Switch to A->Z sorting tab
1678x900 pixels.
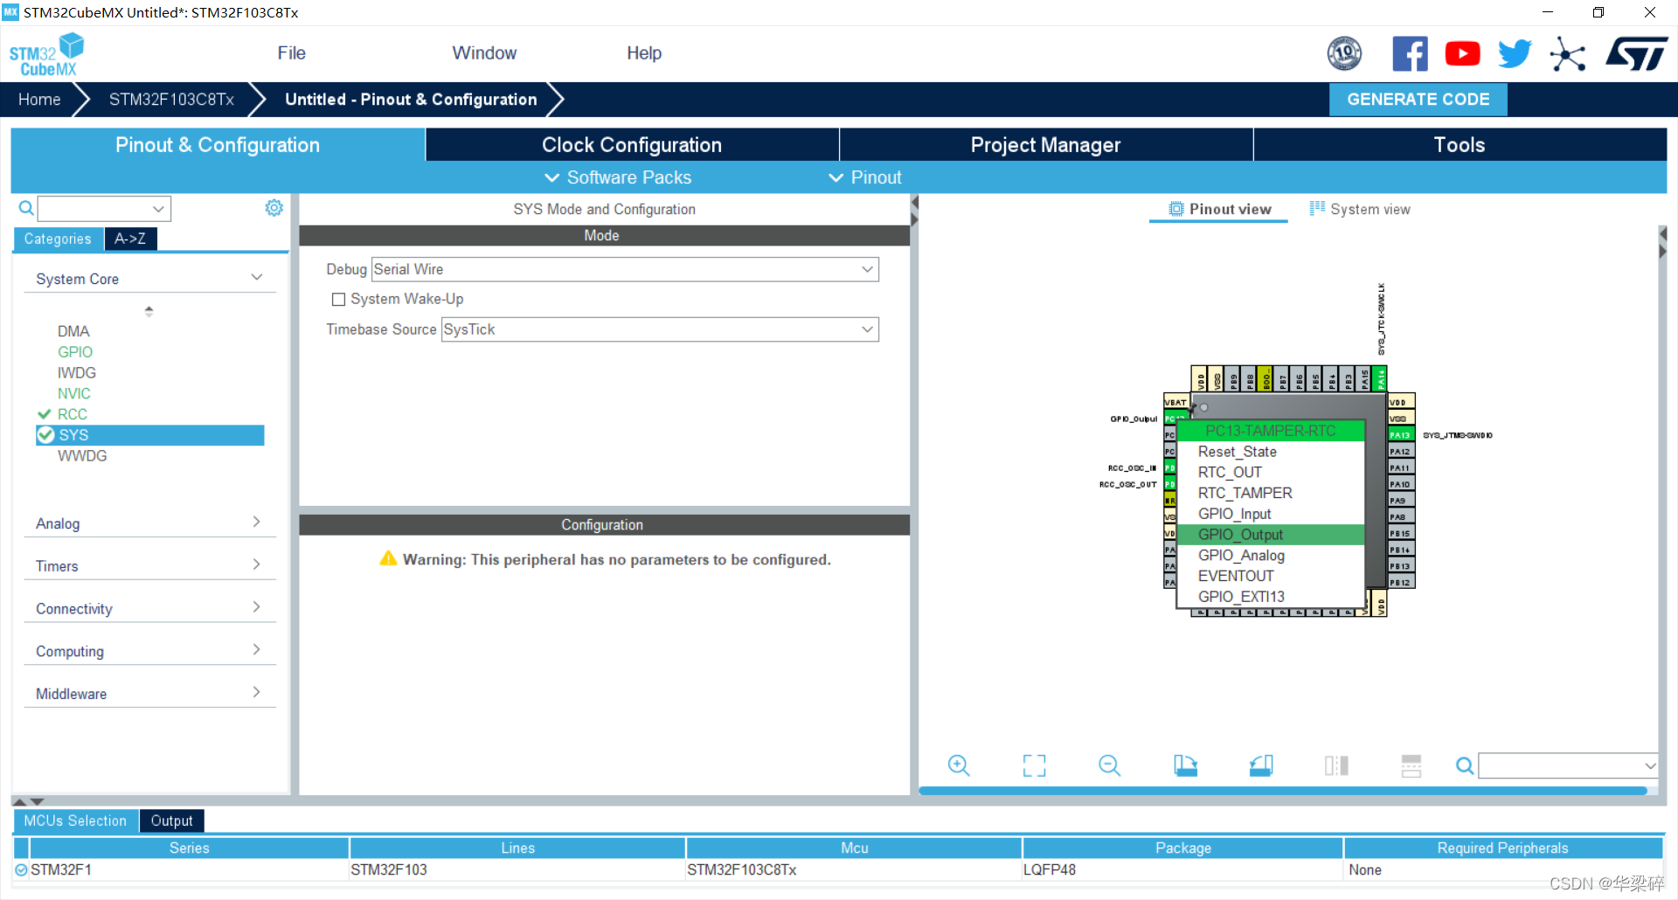[130, 239]
